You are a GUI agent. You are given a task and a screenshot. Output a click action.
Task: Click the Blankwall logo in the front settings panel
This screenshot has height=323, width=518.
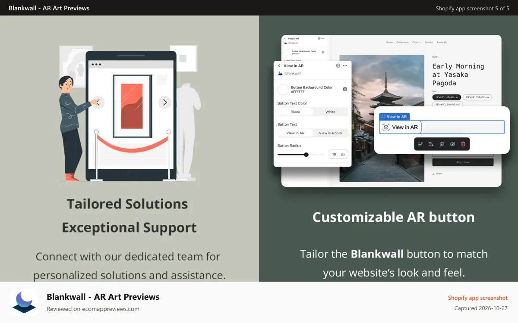click(280, 73)
